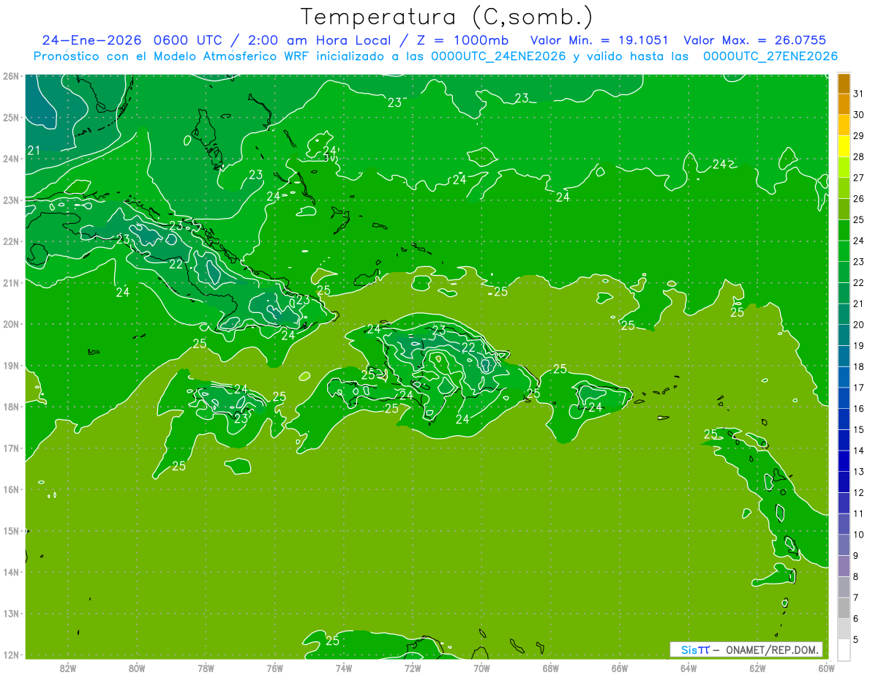Click latitude axis label '22N'
The height and width of the screenshot is (678, 878).
pos(10,241)
